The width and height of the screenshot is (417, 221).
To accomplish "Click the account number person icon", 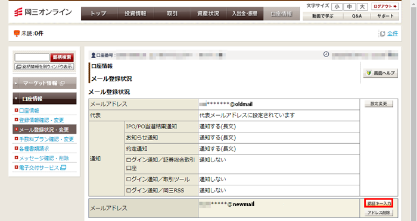I will pos(93,55).
